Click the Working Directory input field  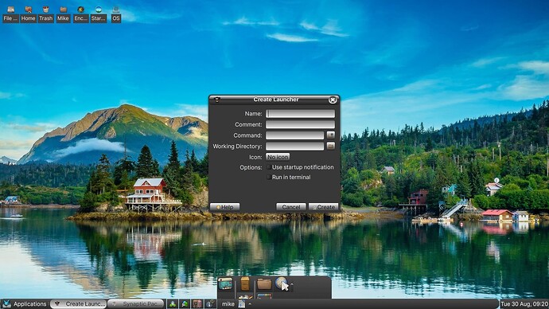(294, 146)
